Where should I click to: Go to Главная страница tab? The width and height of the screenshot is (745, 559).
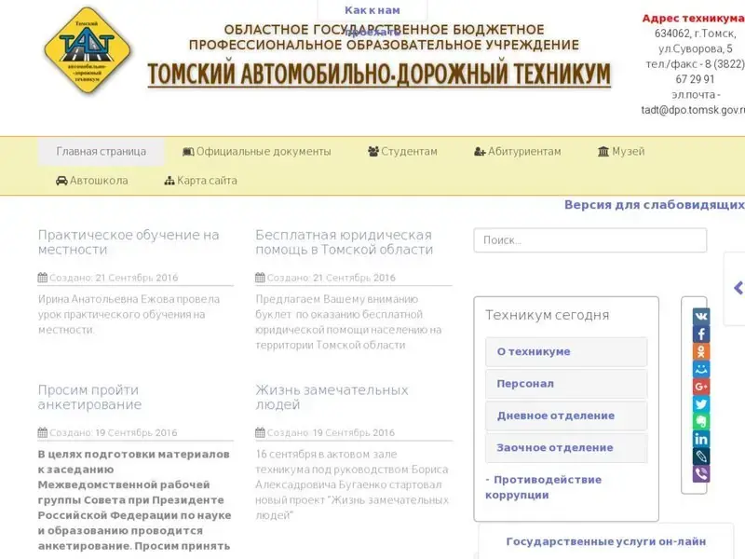(101, 152)
